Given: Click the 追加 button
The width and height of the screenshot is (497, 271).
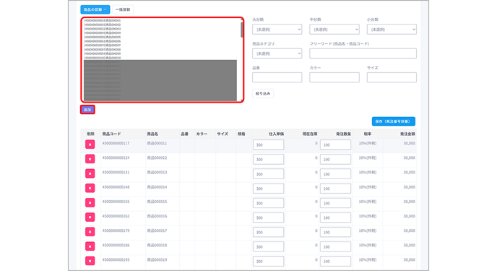Looking at the screenshot, I should 87,110.
